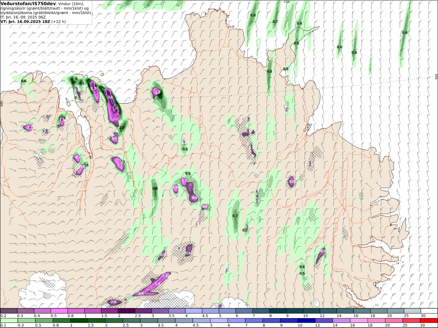The height and width of the screenshot is (328, 438).
Task: Select 30 red swatch on lower rain scale
Action: [x=429, y=320]
